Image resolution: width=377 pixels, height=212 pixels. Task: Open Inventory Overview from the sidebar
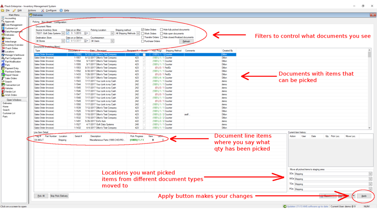tap(3, 45)
